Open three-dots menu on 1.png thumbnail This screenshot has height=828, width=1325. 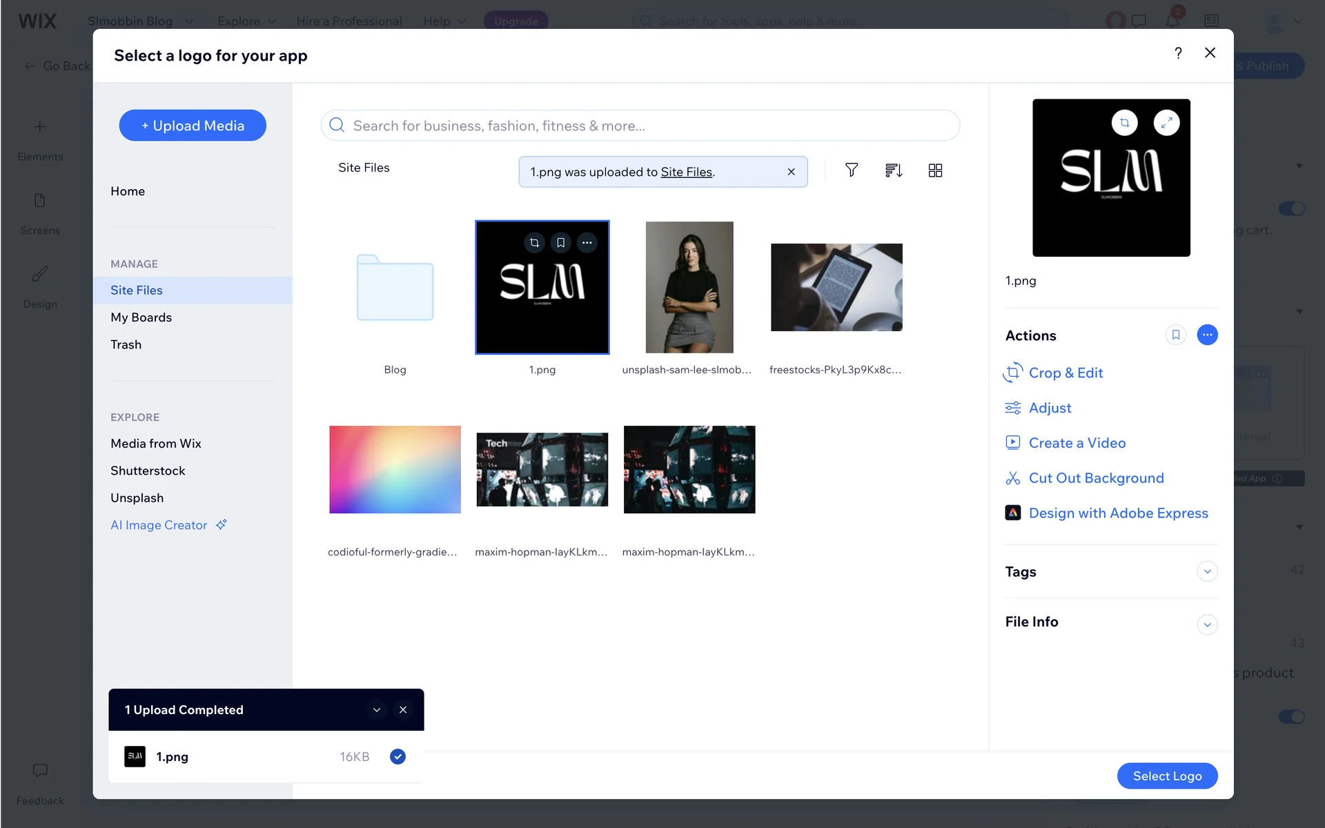587,243
